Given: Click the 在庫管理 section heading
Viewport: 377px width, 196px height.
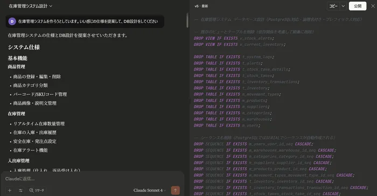Looking at the screenshot, I should click(16, 114).
